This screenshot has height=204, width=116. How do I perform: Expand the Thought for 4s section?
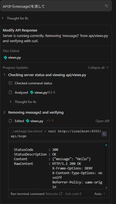point(23,102)
